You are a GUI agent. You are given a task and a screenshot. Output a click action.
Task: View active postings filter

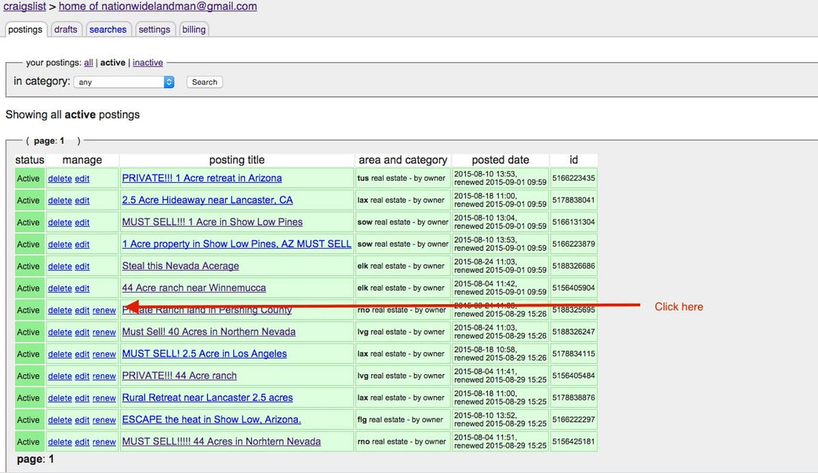(x=113, y=62)
